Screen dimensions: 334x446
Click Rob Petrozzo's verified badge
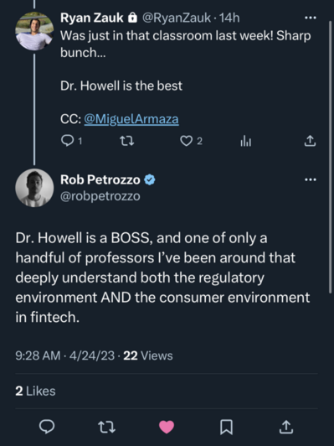tap(150, 179)
